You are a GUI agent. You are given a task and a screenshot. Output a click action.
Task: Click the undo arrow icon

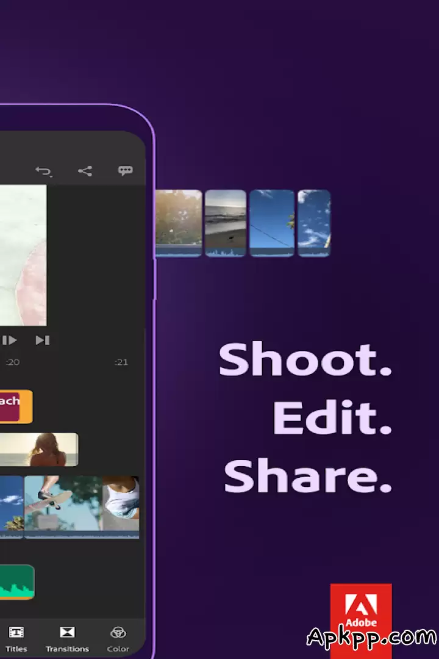coord(44,171)
